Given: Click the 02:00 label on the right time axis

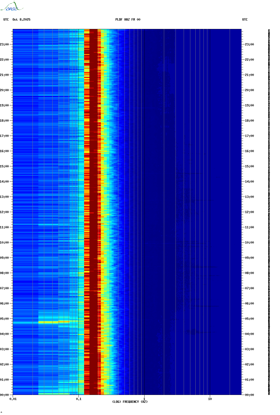Looking at the screenshot, I should point(250,364).
